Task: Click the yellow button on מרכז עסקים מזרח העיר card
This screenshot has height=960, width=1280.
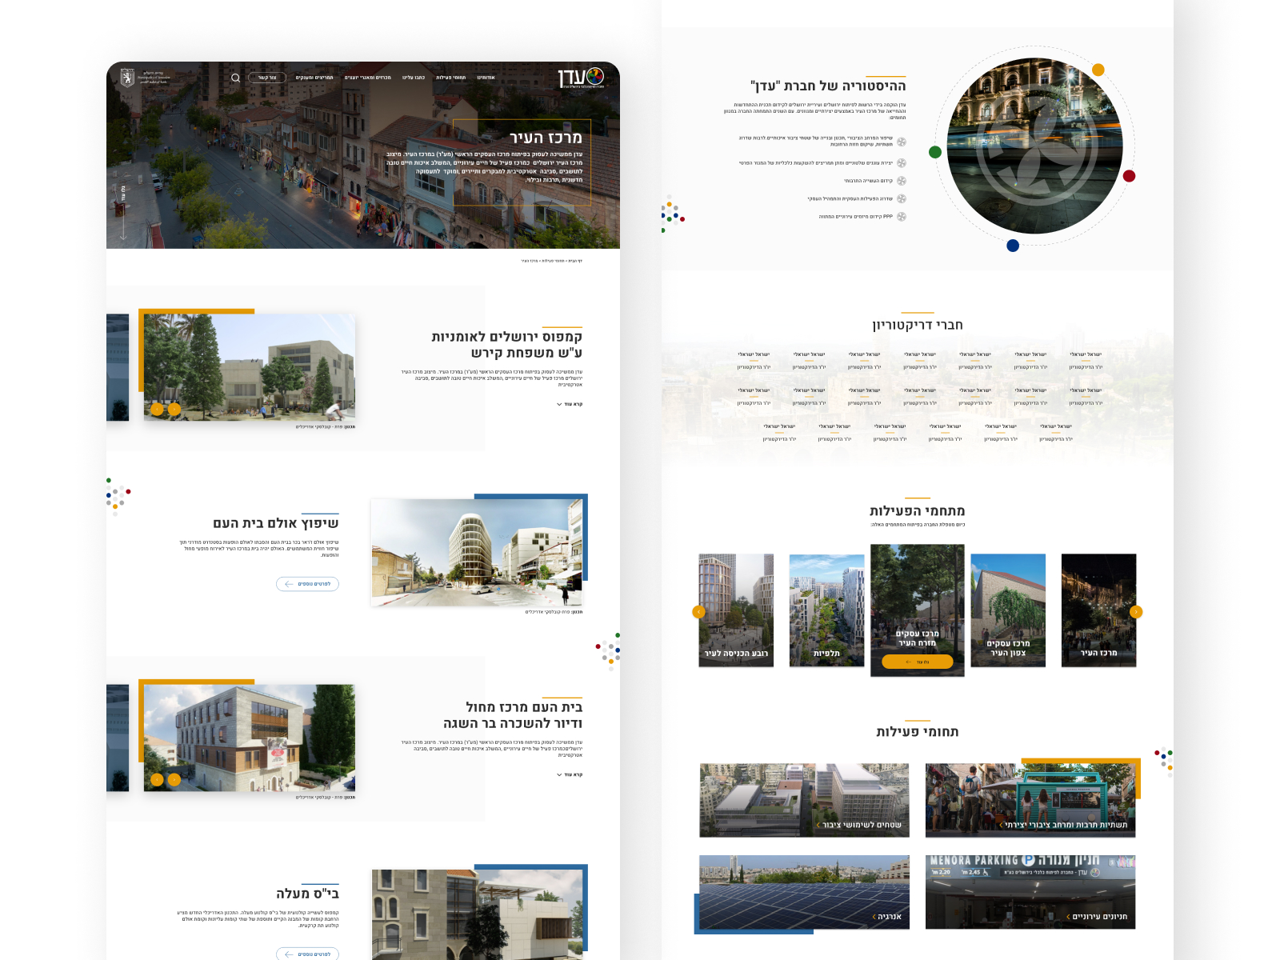Action: 917,662
